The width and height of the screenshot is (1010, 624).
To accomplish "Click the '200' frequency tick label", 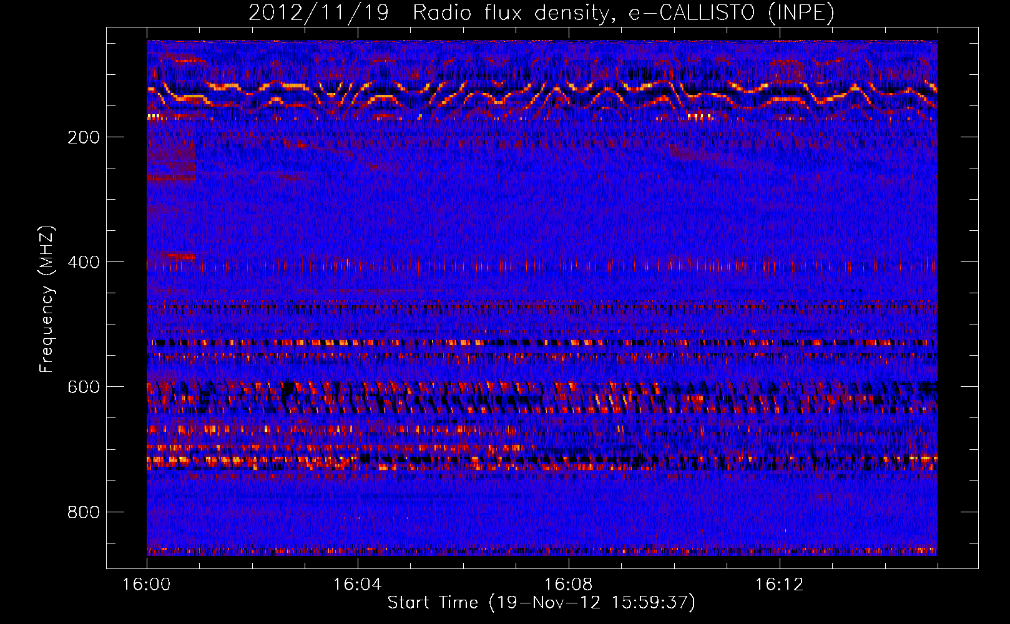I will 84,137.
